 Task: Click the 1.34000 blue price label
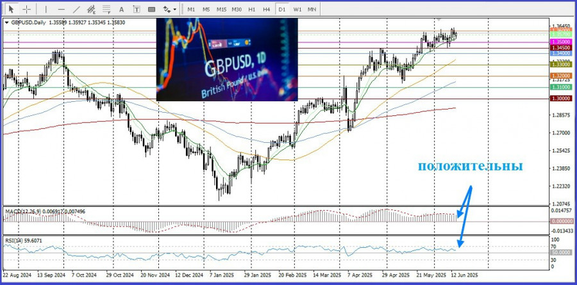(561, 53)
